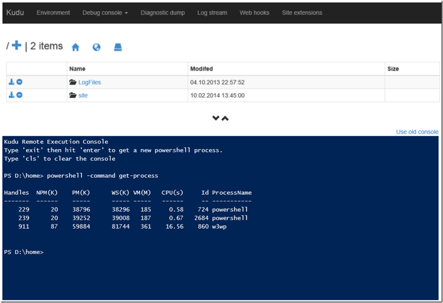Image resolution: width=443 pixels, height=303 pixels.
Task: Open the LogFiles folder link
Action: click(89, 82)
